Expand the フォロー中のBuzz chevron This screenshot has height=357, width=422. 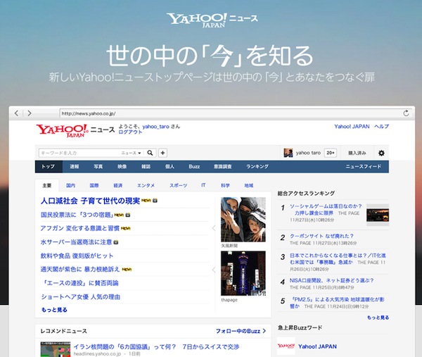263,330
